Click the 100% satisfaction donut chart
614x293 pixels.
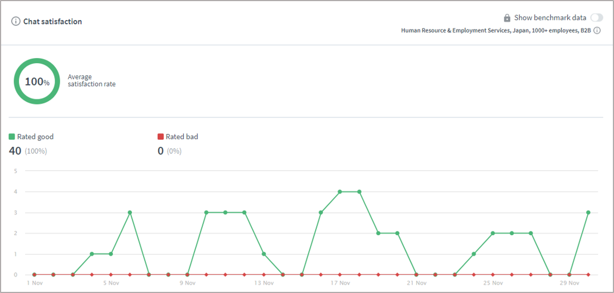point(37,81)
